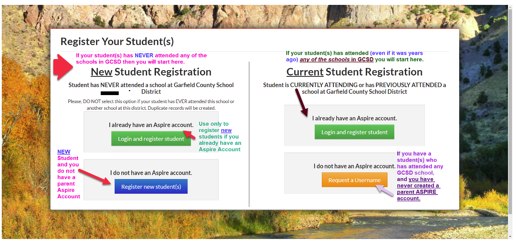Click underlined 'new' link in green note
This screenshot has width=516, height=243.
pos(226,130)
